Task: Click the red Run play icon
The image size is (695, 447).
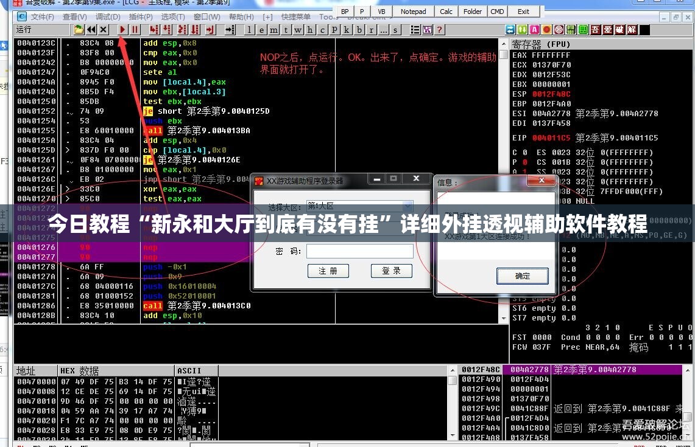Action: 122,30
